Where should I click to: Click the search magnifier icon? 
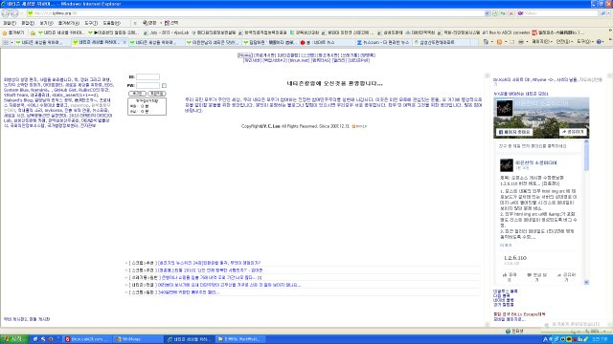point(603,13)
